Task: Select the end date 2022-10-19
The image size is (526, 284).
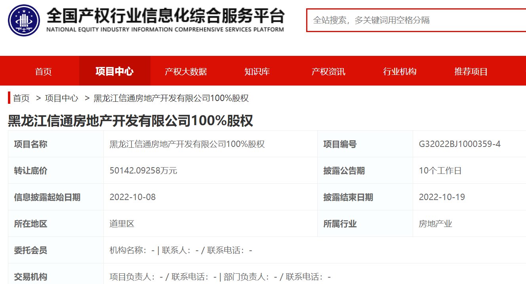Action: pos(442,197)
